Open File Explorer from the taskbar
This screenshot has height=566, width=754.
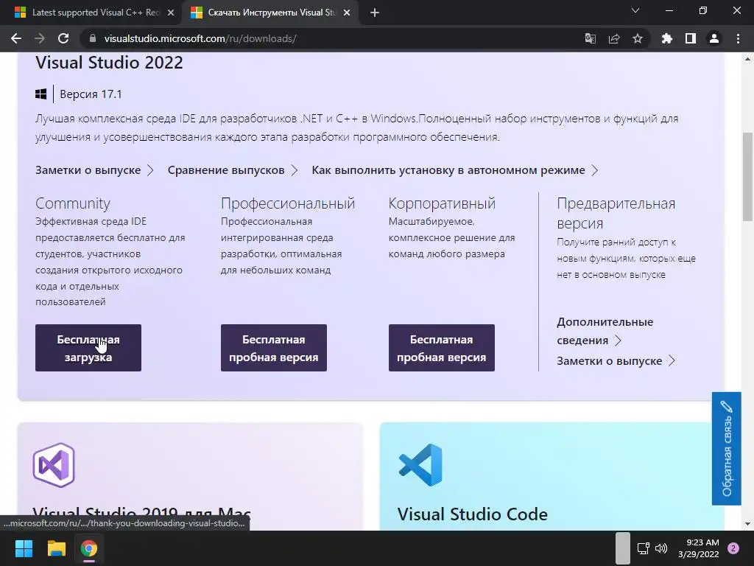click(56, 548)
